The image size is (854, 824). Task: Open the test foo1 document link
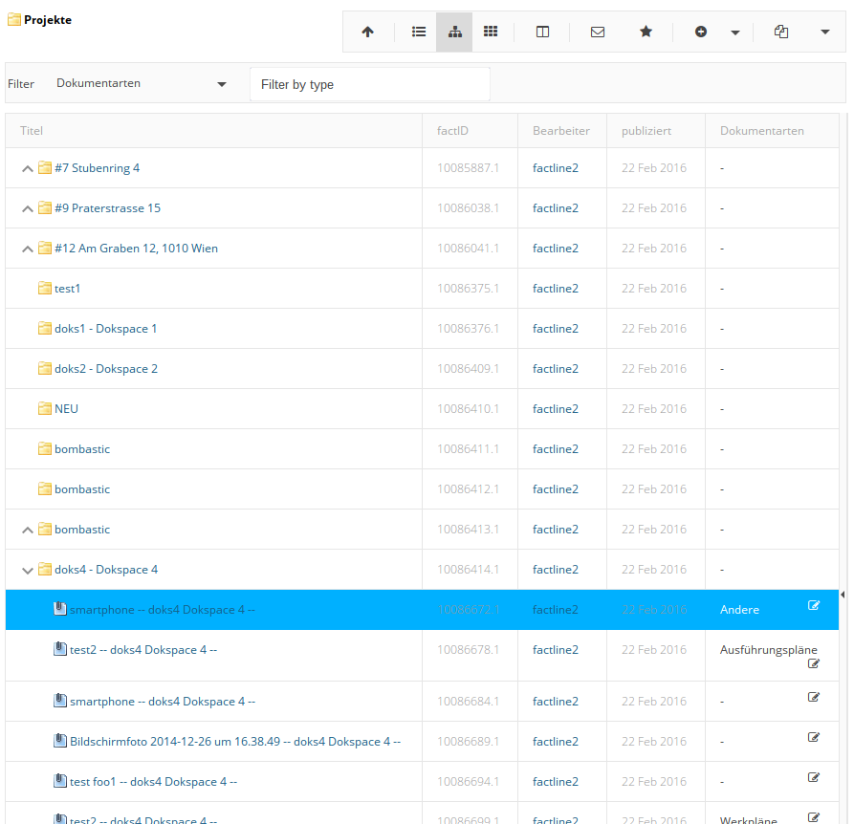click(x=153, y=782)
